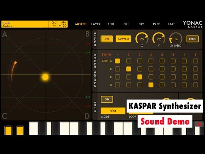Click the glowing morph pad center dot
Viewport: 205px width, 154px height.
click(45, 77)
